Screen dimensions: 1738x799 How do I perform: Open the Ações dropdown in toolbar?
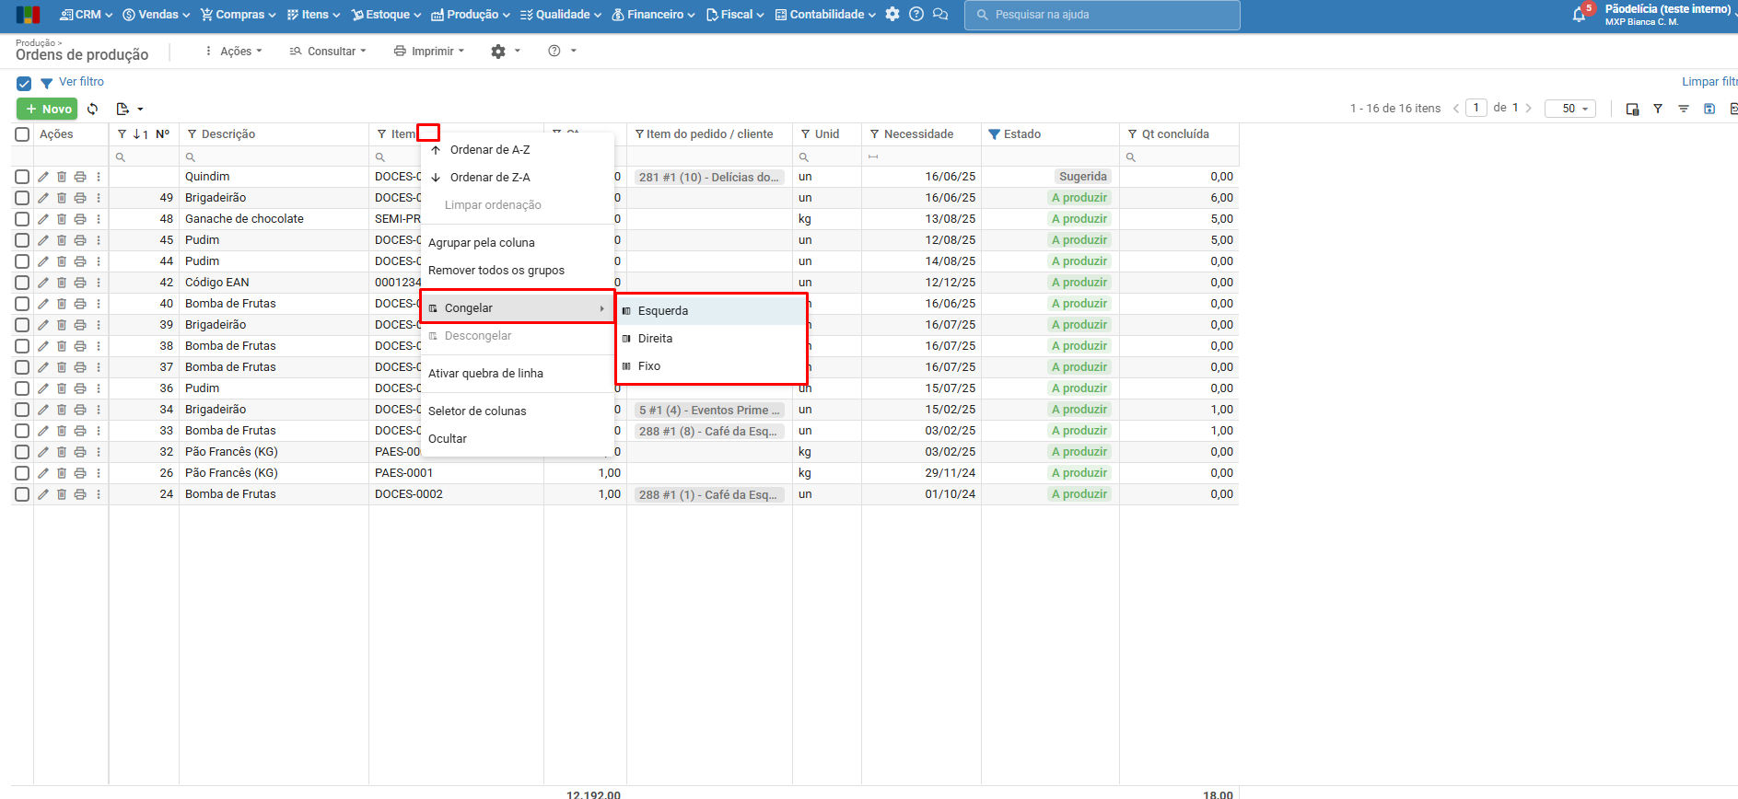pos(234,52)
